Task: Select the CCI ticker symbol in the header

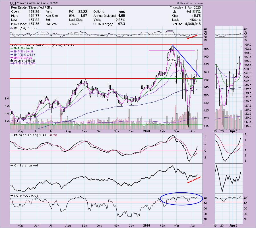Action: tap(13, 3)
